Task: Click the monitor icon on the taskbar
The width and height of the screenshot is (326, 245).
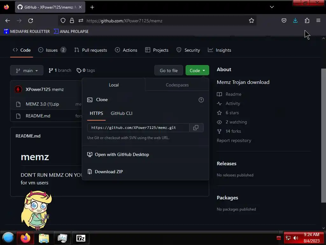Action: (x=62, y=238)
